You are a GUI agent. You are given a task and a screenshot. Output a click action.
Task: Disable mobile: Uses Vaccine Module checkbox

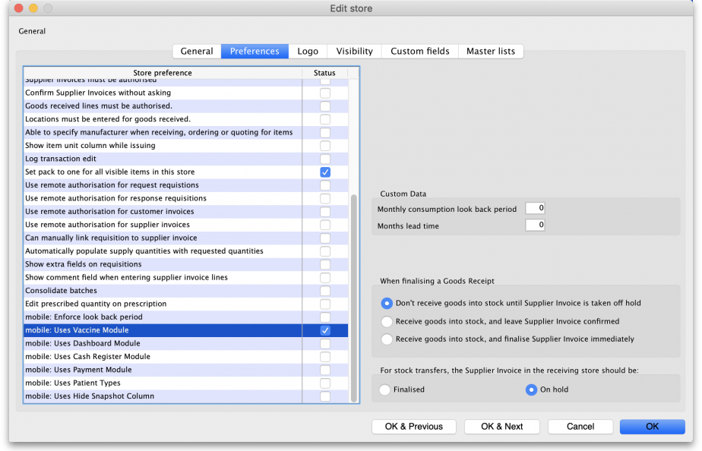tap(325, 330)
